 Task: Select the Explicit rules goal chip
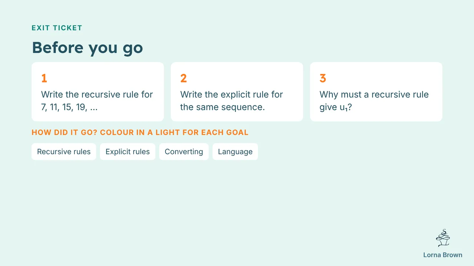click(127, 151)
